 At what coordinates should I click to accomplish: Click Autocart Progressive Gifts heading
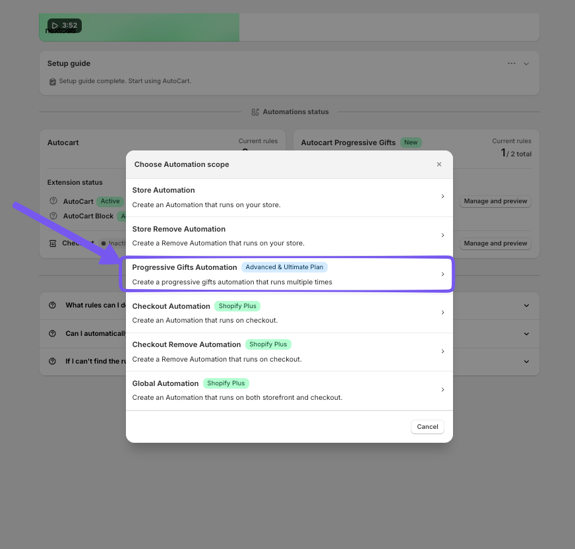[x=348, y=143]
